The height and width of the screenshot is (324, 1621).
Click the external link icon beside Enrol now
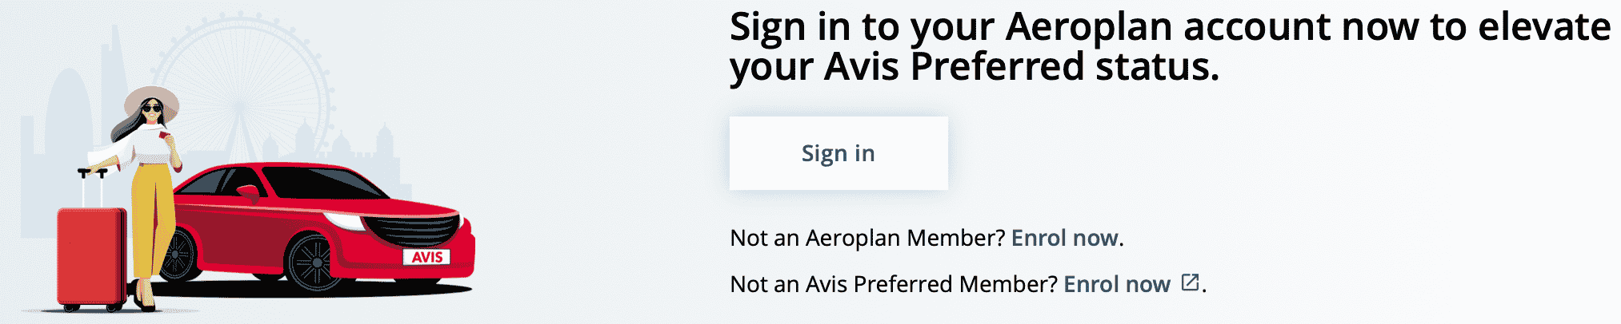(x=1191, y=283)
